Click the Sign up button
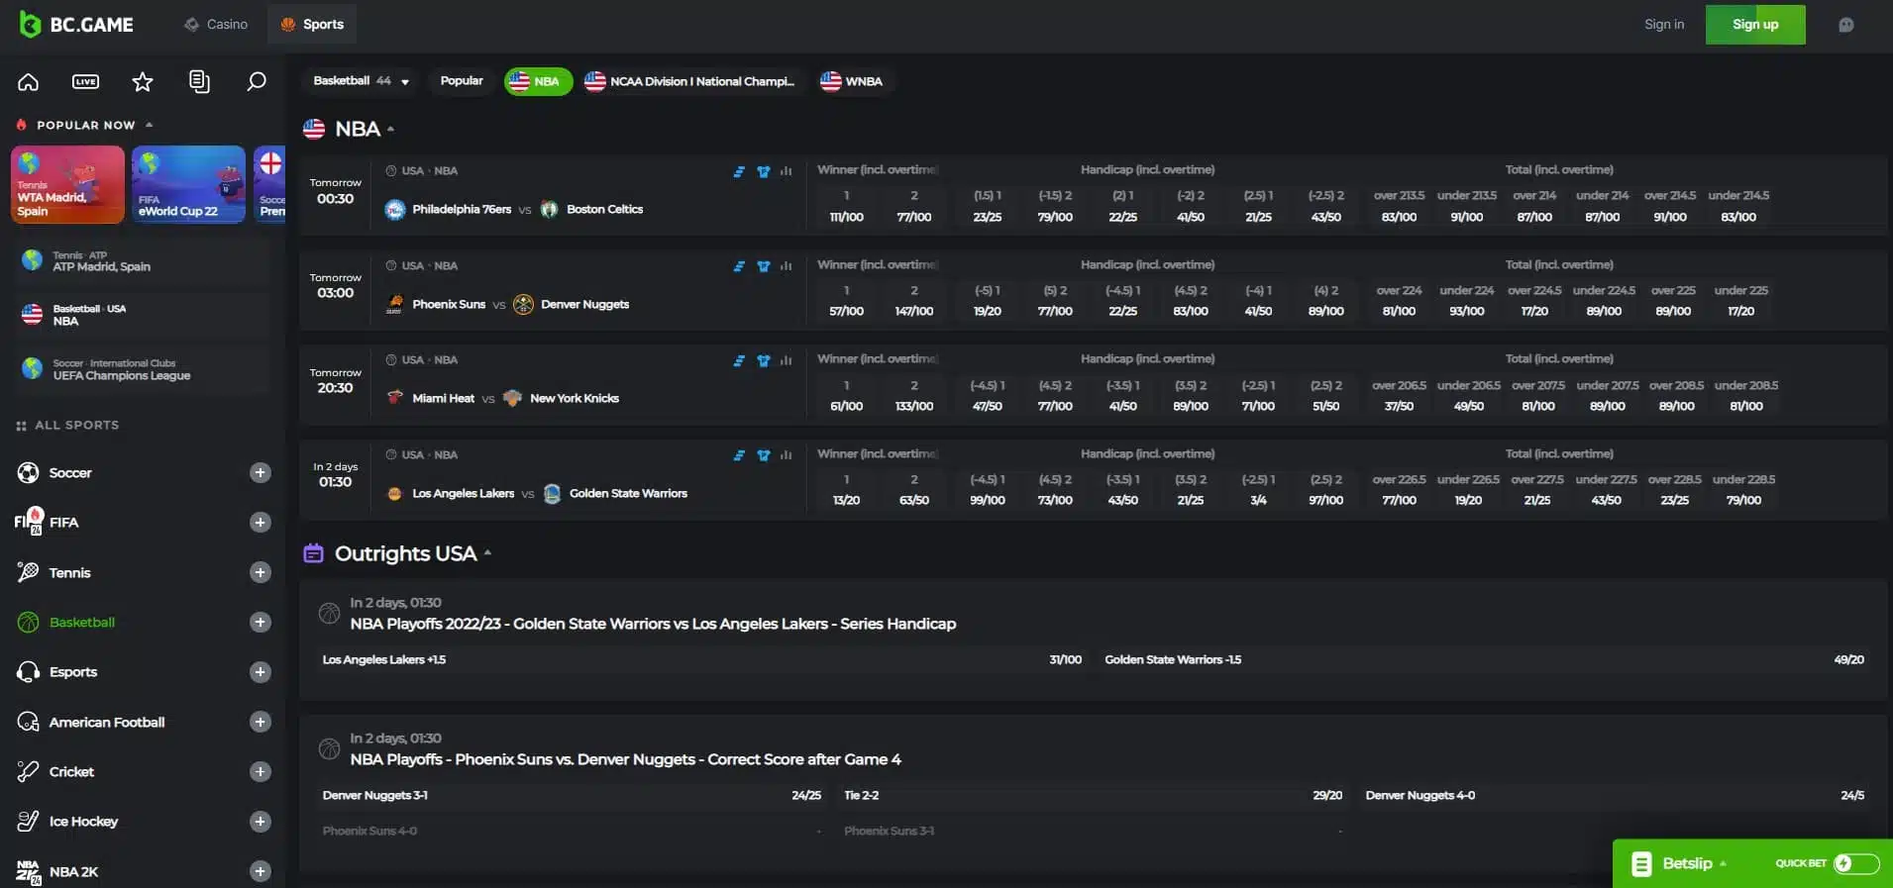The image size is (1893, 888). pyautogui.click(x=1755, y=25)
